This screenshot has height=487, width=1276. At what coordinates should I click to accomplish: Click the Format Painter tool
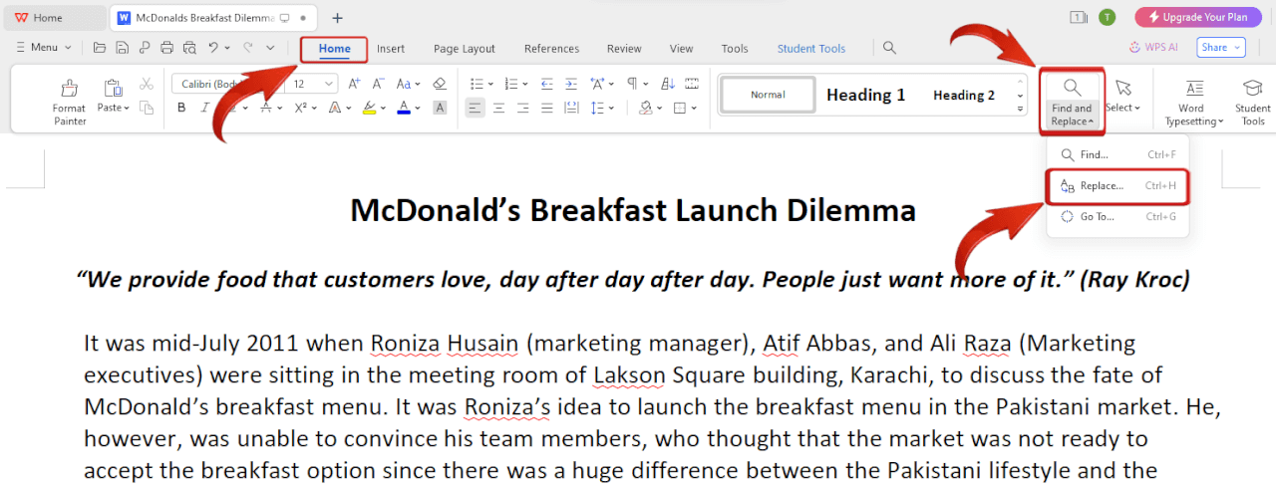(x=69, y=101)
